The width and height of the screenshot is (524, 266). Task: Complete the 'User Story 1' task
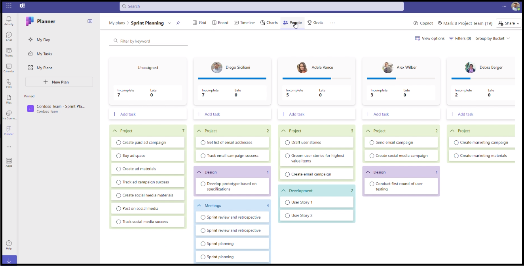[287, 202]
